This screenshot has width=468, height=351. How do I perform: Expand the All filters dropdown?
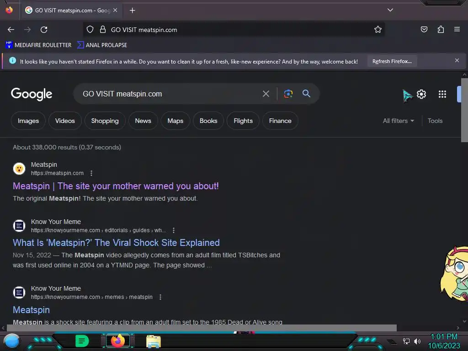click(x=399, y=121)
